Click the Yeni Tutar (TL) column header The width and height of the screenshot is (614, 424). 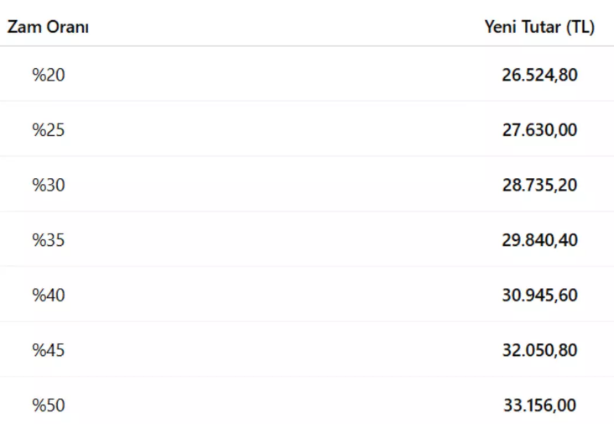click(x=539, y=27)
